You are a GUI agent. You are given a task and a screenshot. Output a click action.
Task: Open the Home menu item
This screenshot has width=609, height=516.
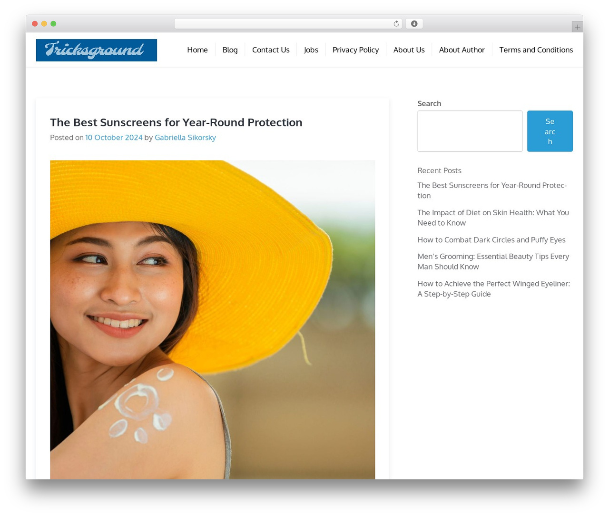pos(197,50)
